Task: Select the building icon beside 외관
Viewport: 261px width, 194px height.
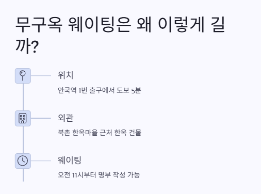Action: 23,118
